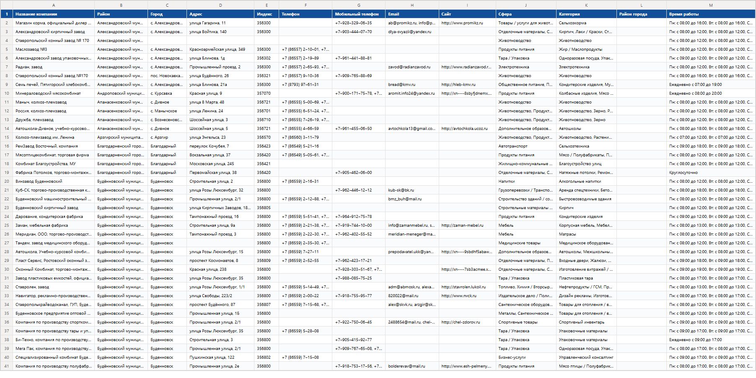This screenshot has height=378, width=756.
Task: Select index cell 357070
Action: (x=267, y=93)
